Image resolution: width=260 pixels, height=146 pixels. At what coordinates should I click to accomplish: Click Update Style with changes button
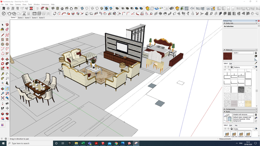coord(256,121)
